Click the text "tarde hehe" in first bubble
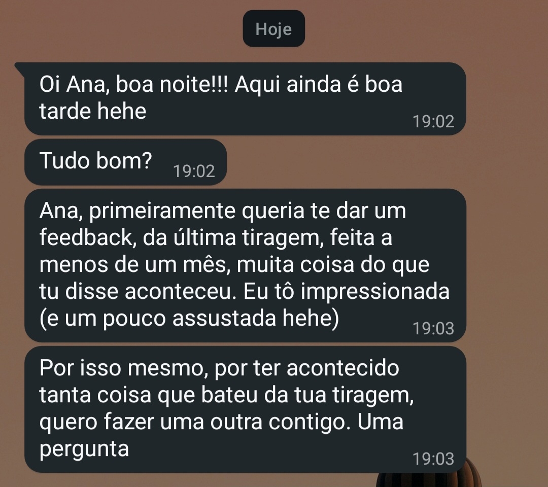This screenshot has height=487, width=548. point(93,111)
